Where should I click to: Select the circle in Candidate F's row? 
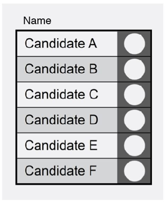coord(134,171)
